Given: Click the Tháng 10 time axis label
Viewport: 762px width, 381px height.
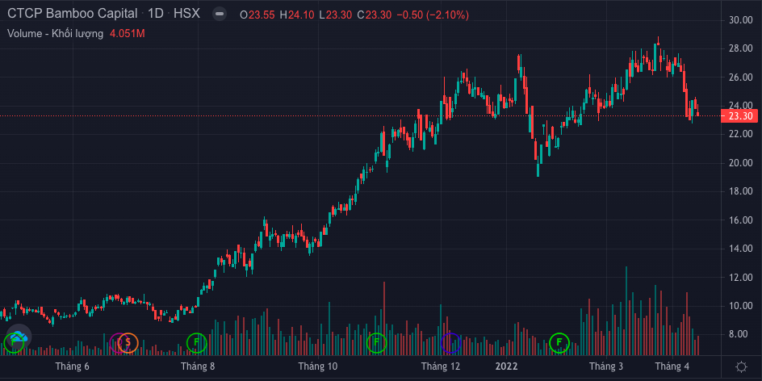Looking at the screenshot, I should (x=317, y=366).
